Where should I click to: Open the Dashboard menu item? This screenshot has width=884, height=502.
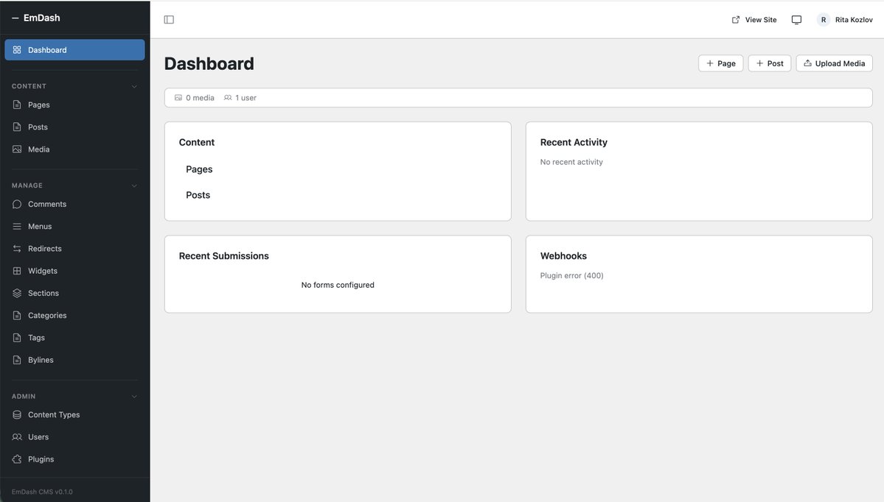[74, 50]
